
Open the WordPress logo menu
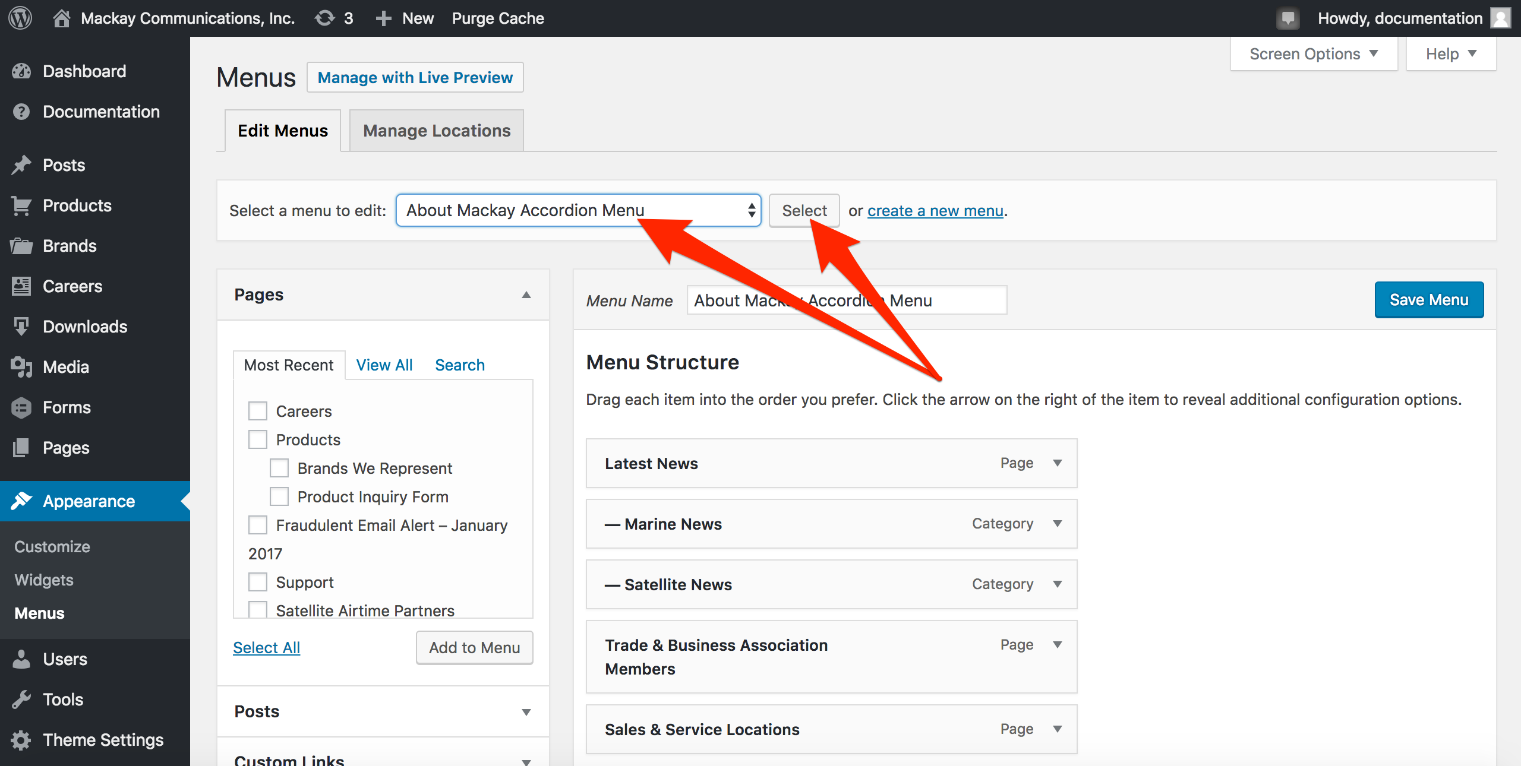coord(20,18)
